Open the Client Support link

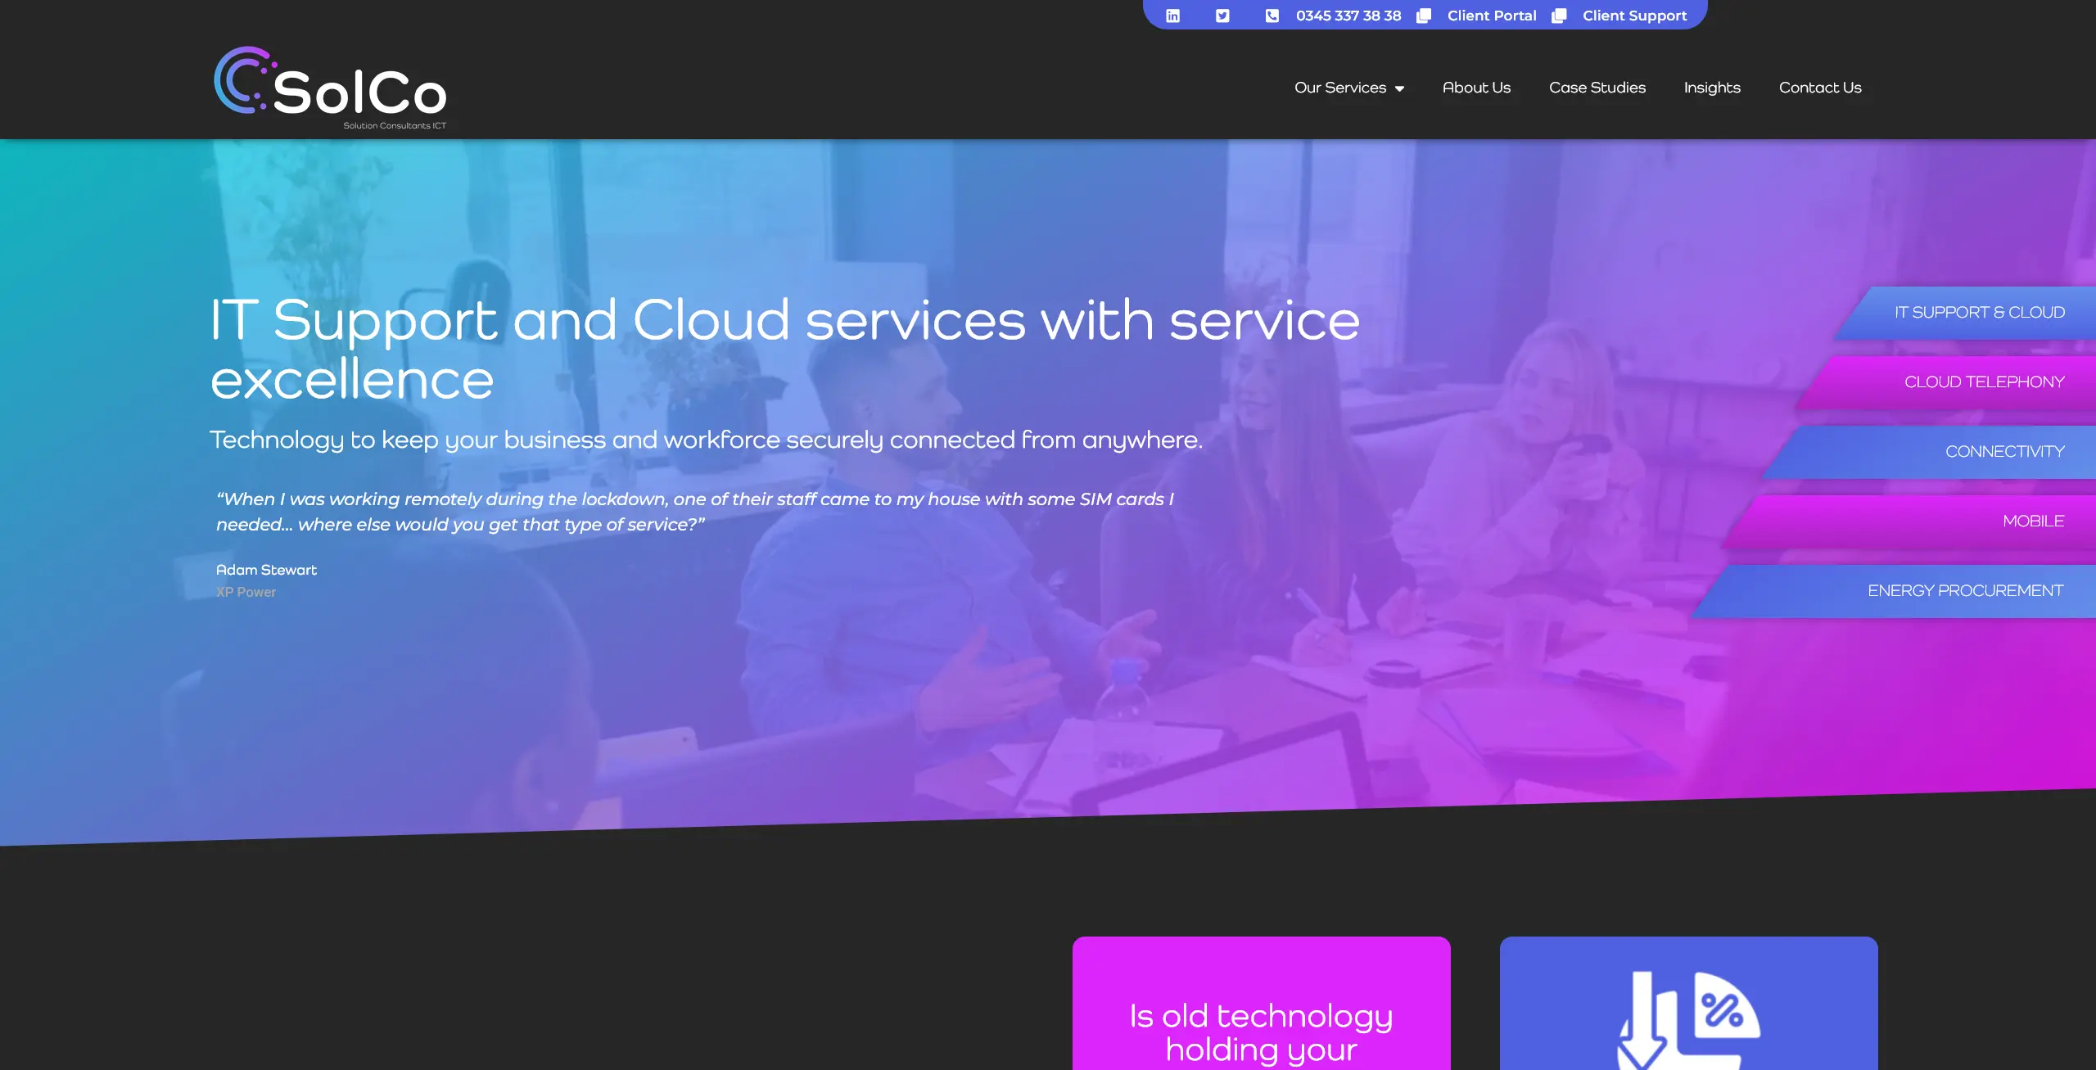[1634, 16]
